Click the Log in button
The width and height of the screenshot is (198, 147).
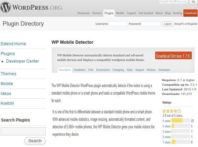(168, 24)
